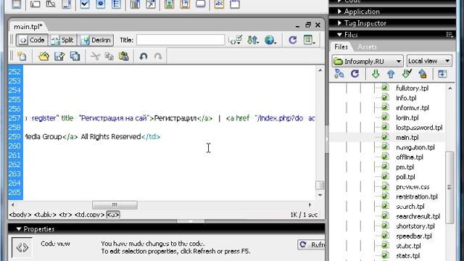
Task: Select preview.css in the file list
Action: (x=413, y=187)
